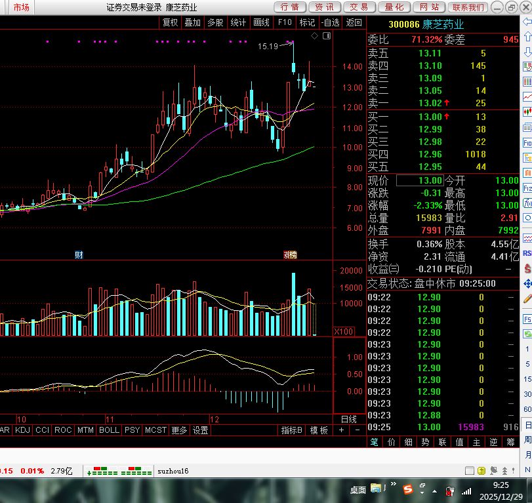Show hidden tray icons arrow

coord(435,491)
